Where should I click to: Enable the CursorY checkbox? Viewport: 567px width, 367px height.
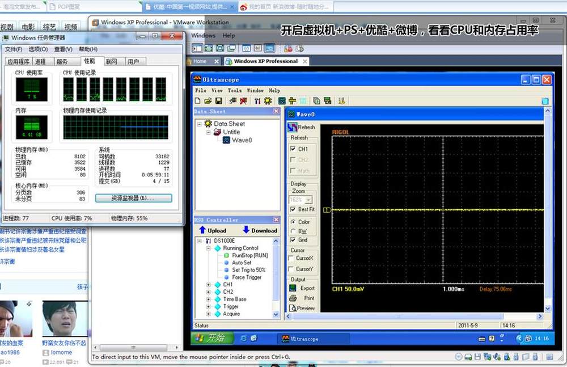[290, 269]
